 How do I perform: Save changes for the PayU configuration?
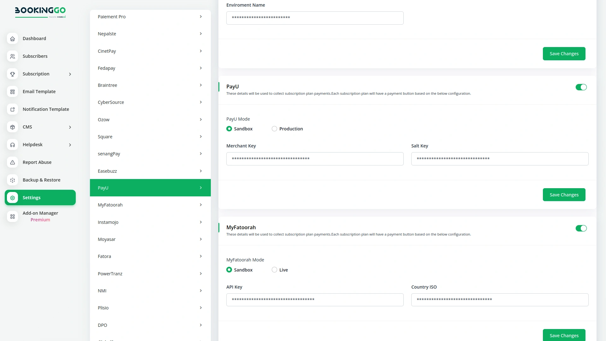click(x=564, y=194)
